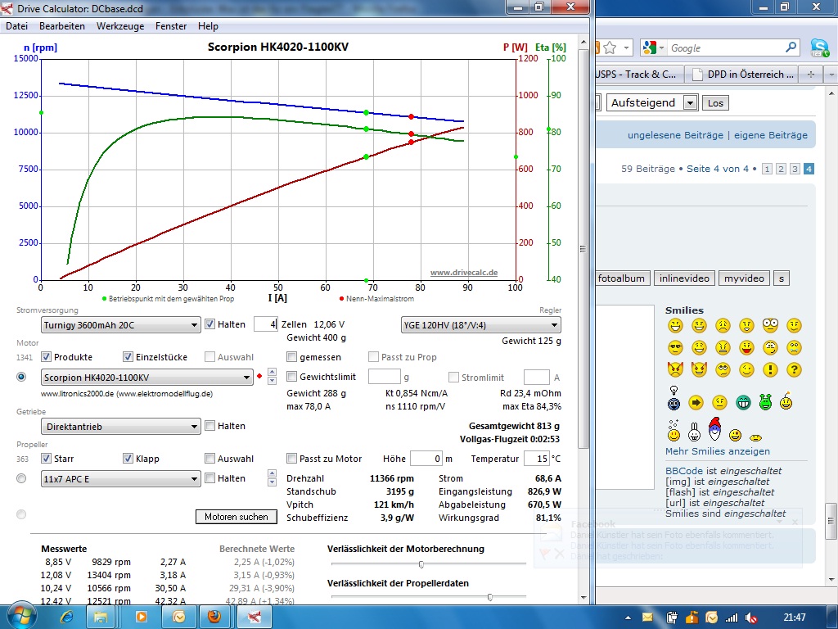Viewport: 838px width, 629px height.
Task: Click the Zellen cell count field
Action: 265,324
